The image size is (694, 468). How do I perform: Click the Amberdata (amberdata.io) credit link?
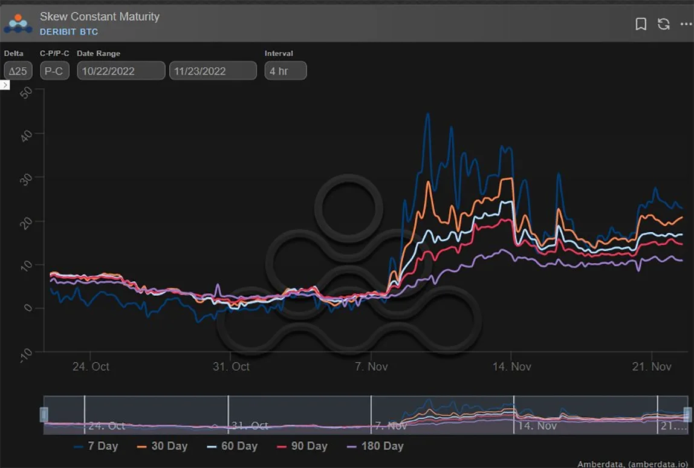coord(633,464)
